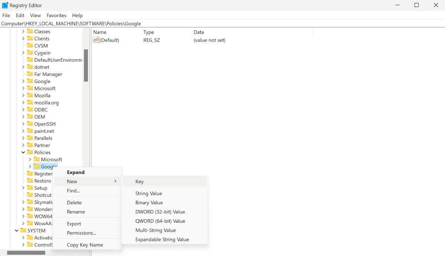Expand the SYSTEM key chevron
445x256 pixels.
16,230
